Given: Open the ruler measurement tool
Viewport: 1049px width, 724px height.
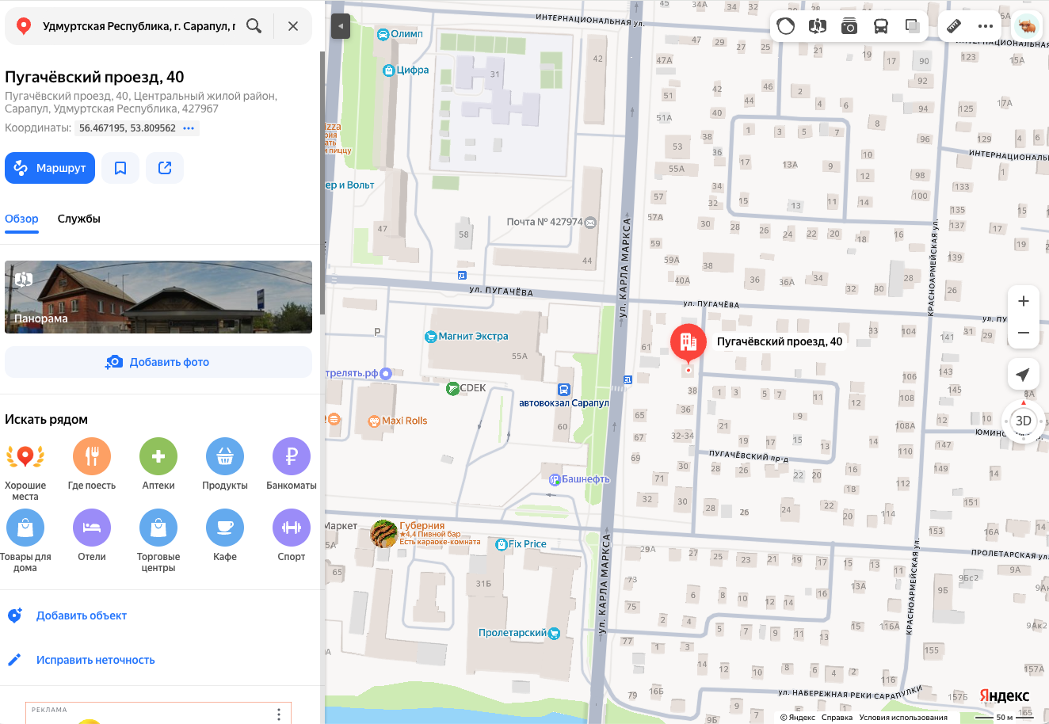Looking at the screenshot, I should click(x=954, y=26).
